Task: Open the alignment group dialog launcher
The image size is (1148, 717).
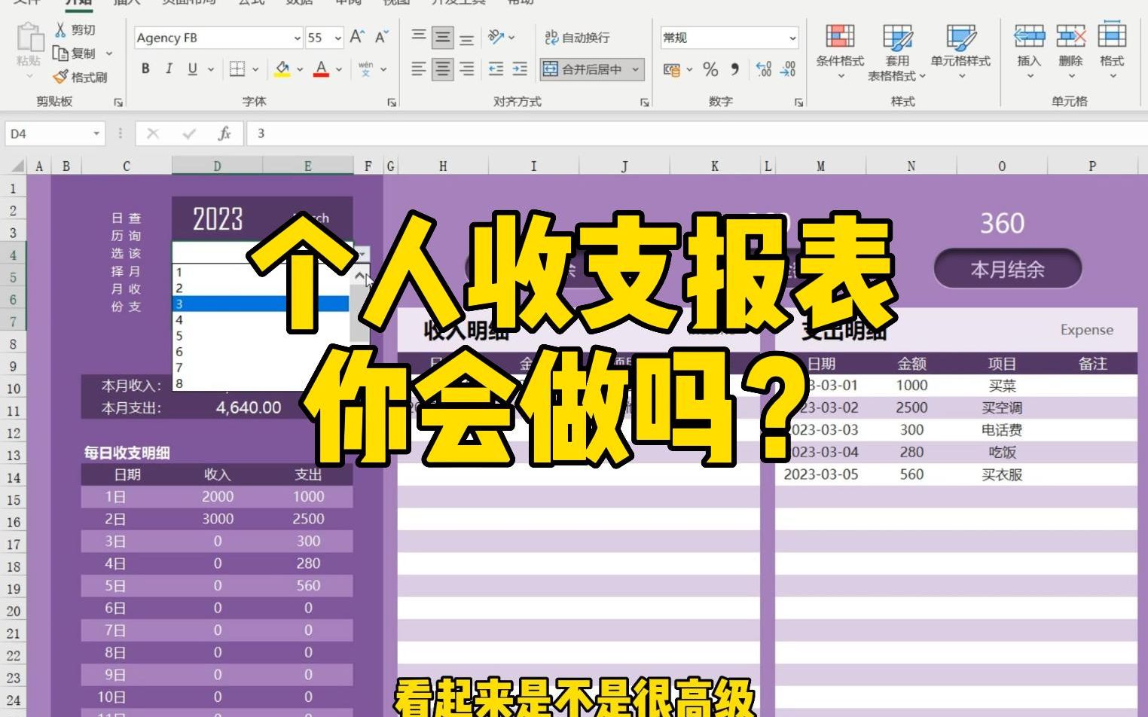Action: (x=644, y=102)
